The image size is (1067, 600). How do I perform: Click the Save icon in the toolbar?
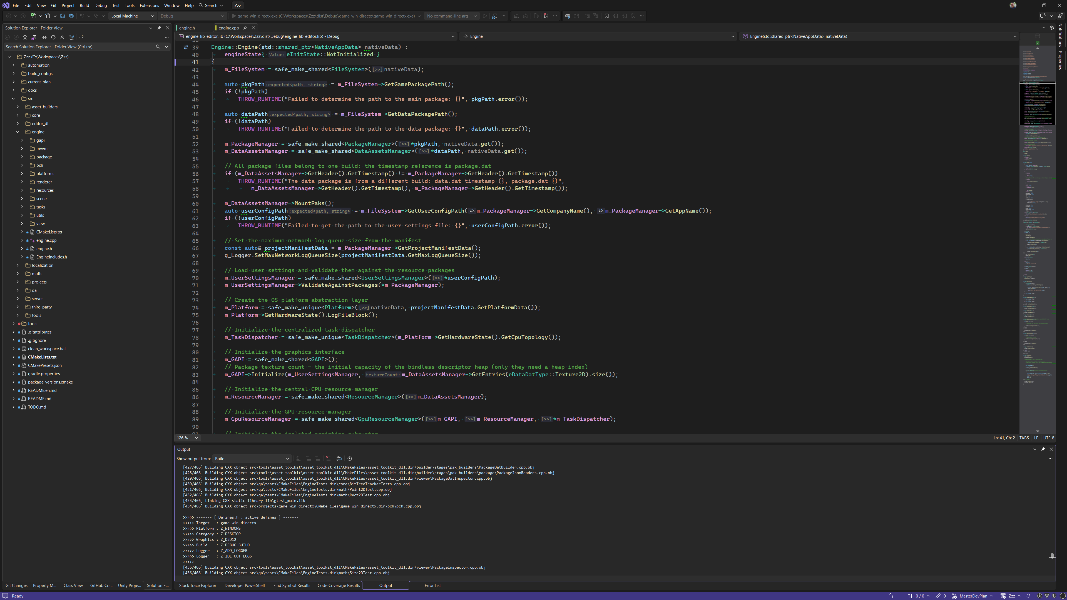point(63,16)
